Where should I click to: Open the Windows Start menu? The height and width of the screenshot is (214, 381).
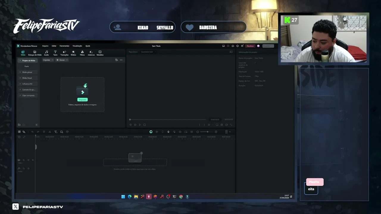click(123, 196)
